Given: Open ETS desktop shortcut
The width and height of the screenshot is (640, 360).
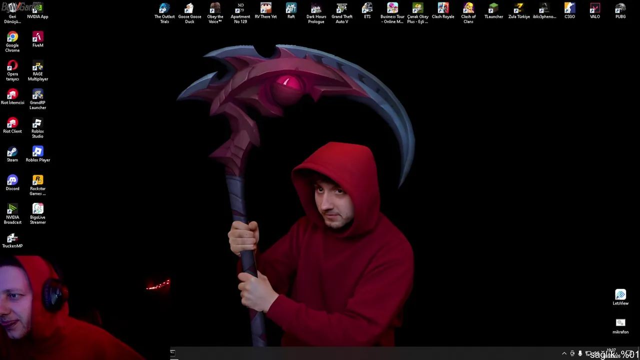Looking at the screenshot, I should click(367, 11).
